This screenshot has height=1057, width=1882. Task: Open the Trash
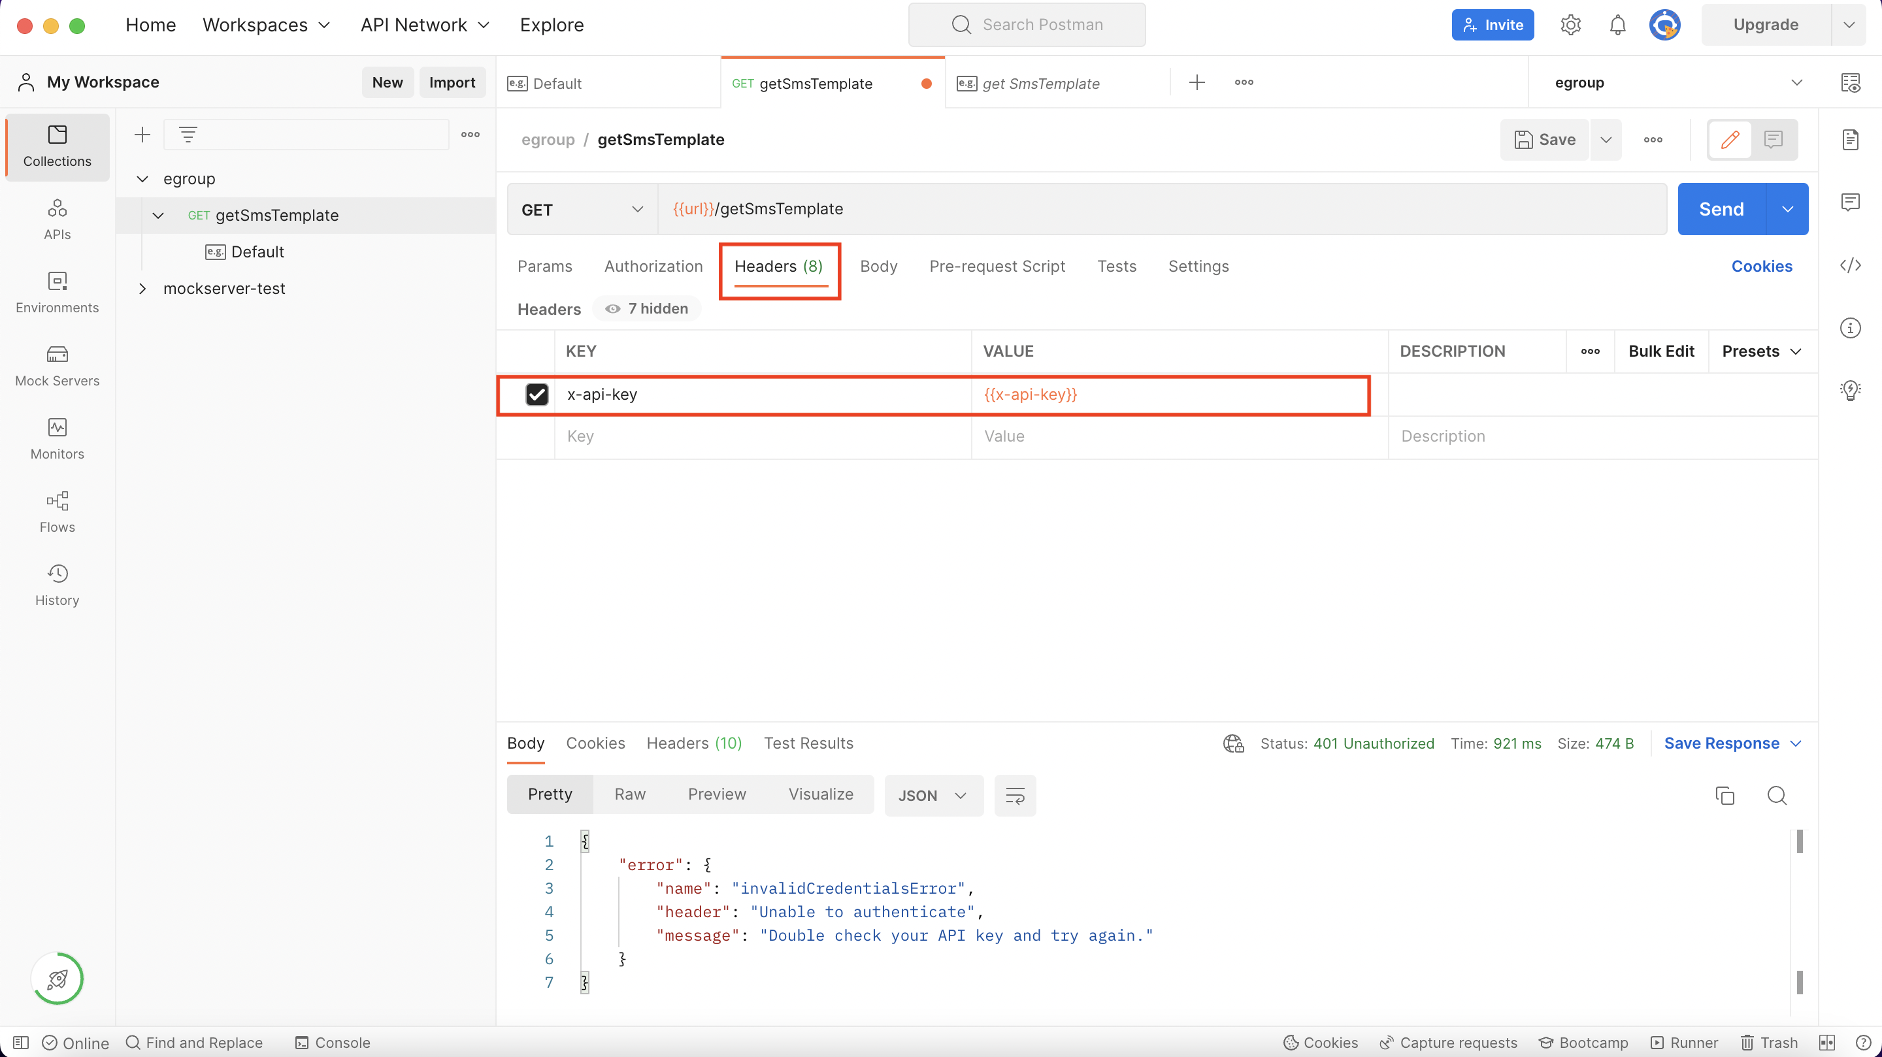click(x=1769, y=1043)
